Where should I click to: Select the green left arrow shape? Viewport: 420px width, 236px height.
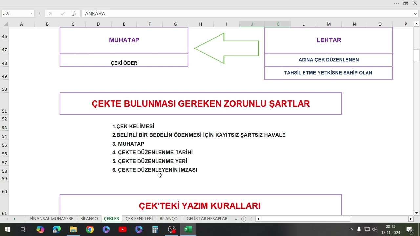click(226, 48)
